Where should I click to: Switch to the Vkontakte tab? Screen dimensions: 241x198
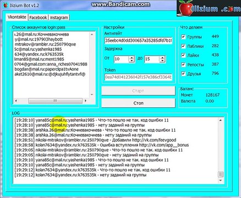point(17,17)
